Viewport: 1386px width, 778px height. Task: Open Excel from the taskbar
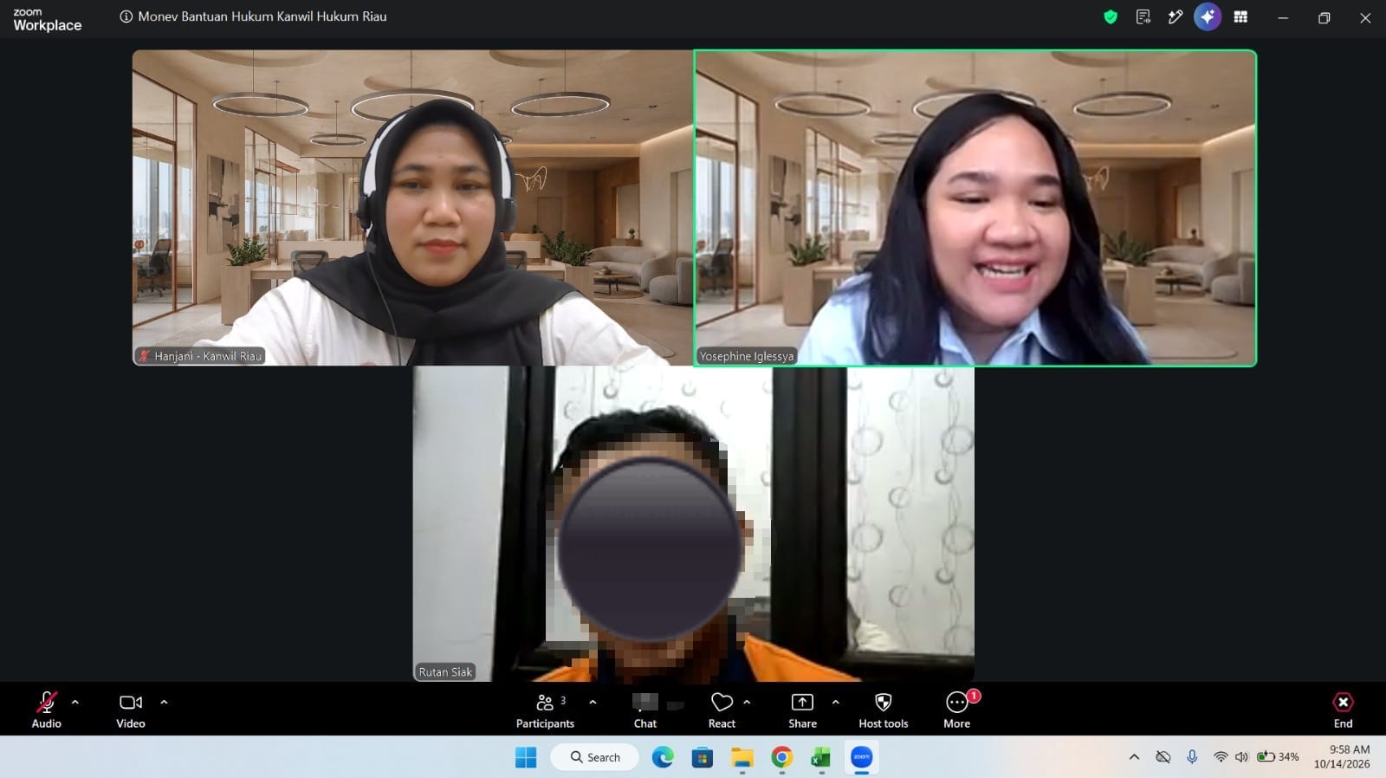tap(821, 757)
